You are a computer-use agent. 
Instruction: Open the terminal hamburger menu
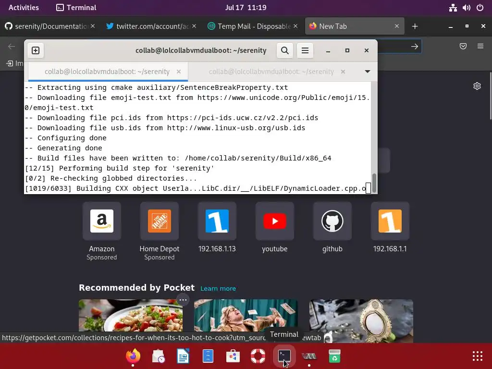click(x=305, y=50)
